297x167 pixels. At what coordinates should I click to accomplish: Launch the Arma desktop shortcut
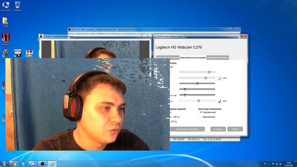(18, 53)
